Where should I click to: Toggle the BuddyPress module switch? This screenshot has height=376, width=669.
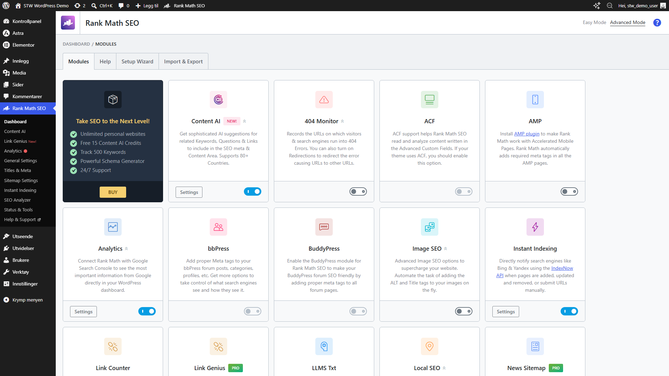pos(358,311)
